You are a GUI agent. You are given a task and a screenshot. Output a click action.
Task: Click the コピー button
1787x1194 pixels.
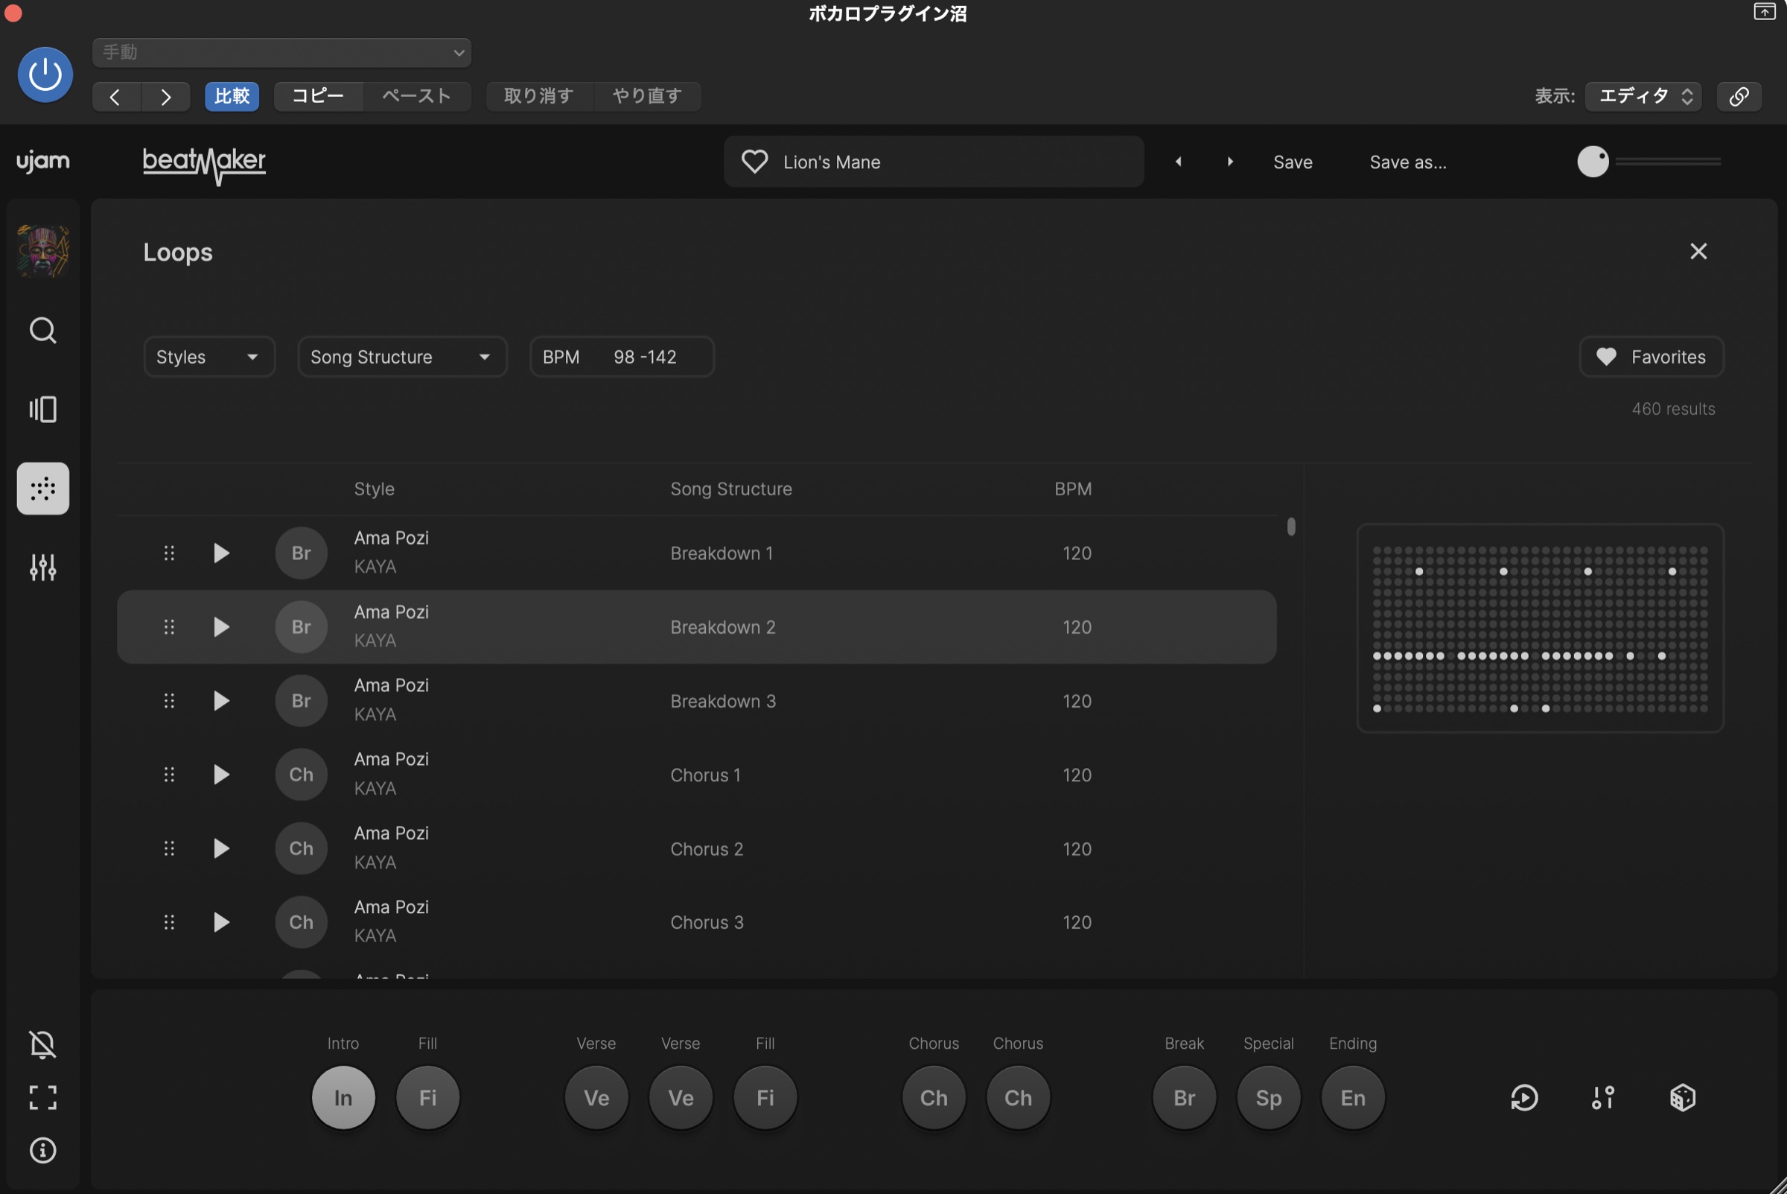(x=318, y=96)
